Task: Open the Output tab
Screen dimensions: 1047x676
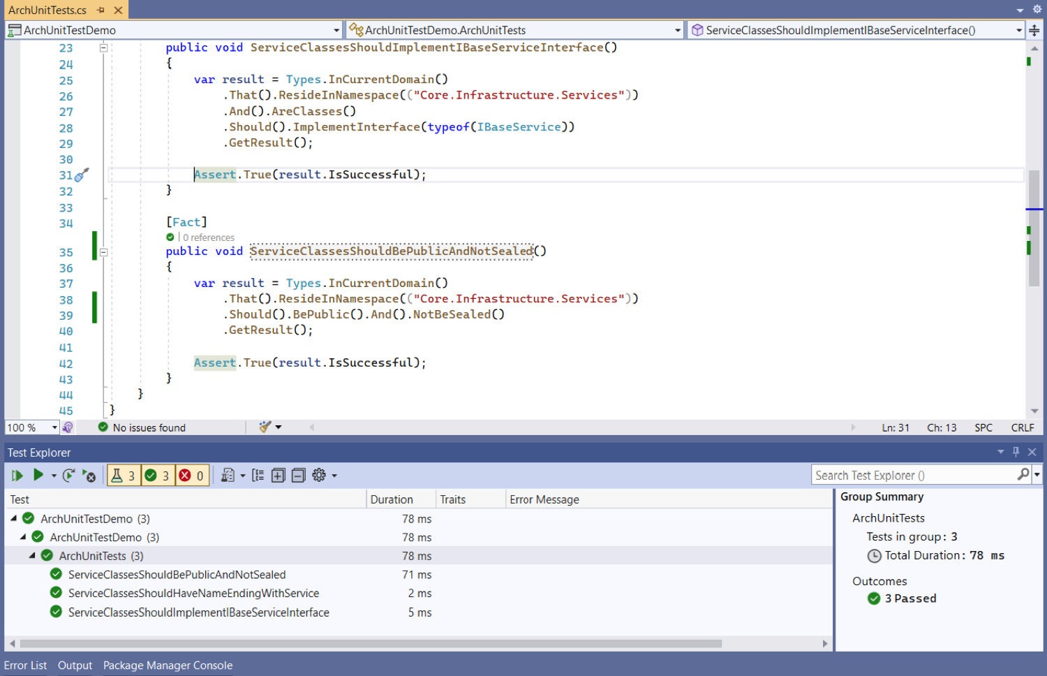Action: [x=75, y=666]
